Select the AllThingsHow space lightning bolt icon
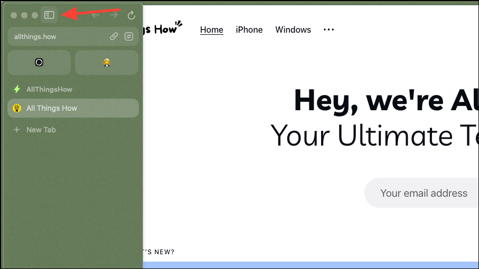The height and width of the screenshot is (269, 479). point(17,89)
